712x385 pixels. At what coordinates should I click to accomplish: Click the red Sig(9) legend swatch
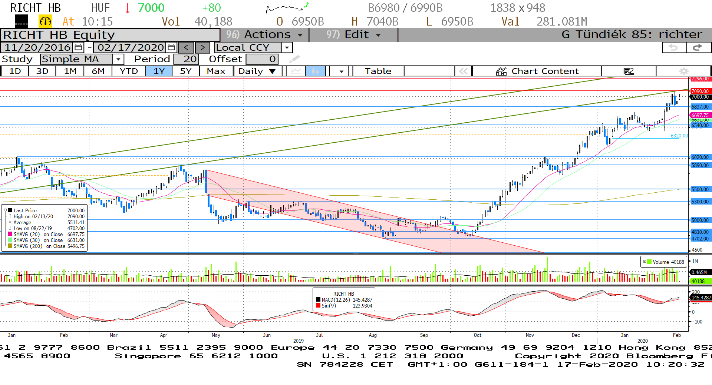tap(318, 305)
